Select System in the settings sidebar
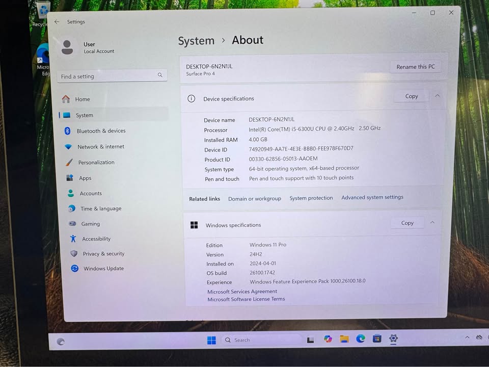 (114, 115)
